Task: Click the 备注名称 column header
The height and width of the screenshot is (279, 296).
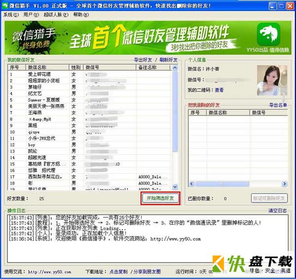Action: tap(153, 68)
